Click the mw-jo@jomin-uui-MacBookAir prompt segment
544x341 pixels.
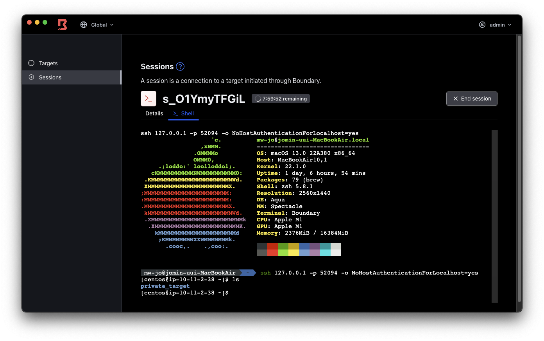[190, 273]
